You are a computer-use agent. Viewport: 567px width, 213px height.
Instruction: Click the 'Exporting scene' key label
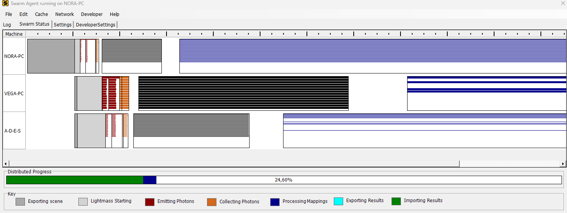(45, 201)
